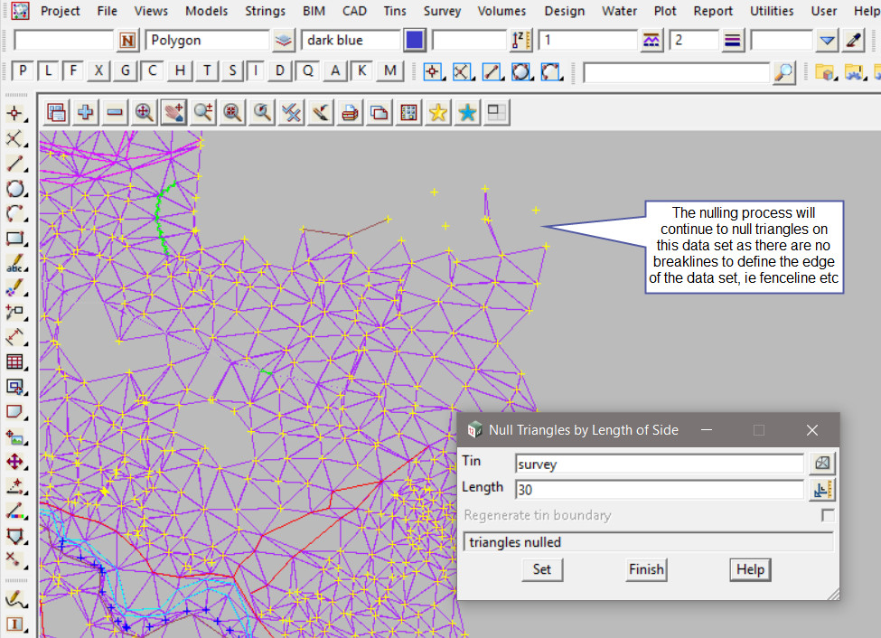Toggle the G snap letter button

tap(126, 71)
